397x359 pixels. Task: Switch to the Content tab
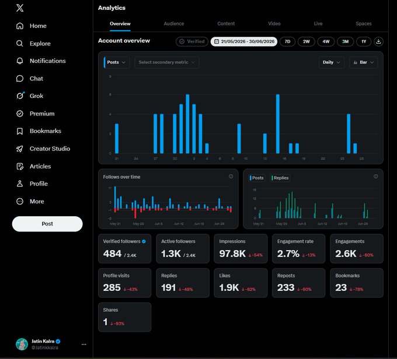click(x=226, y=24)
